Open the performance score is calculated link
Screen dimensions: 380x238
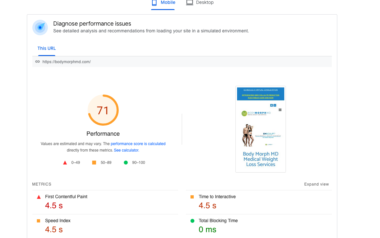pyautogui.click(x=138, y=144)
